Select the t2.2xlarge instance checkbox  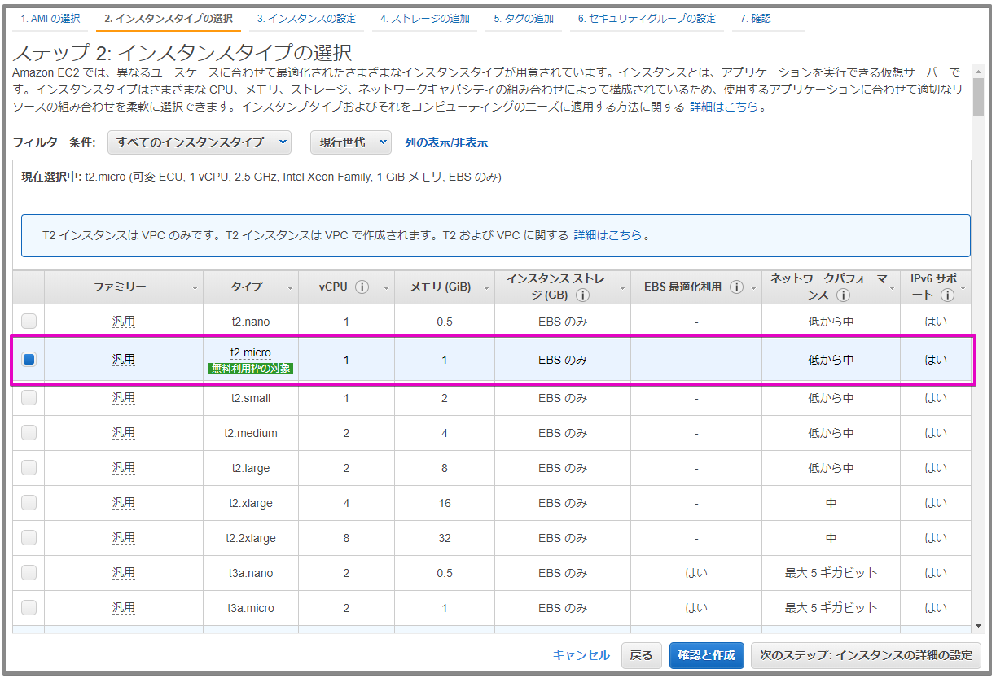click(29, 538)
